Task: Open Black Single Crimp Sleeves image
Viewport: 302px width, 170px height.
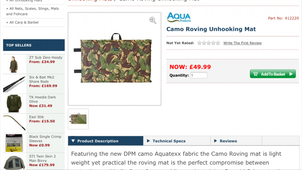Action: pyautogui.click(x=14, y=142)
